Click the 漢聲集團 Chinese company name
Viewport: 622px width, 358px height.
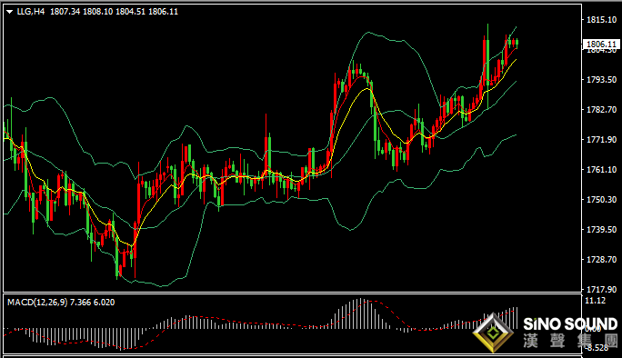coord(570,341)
